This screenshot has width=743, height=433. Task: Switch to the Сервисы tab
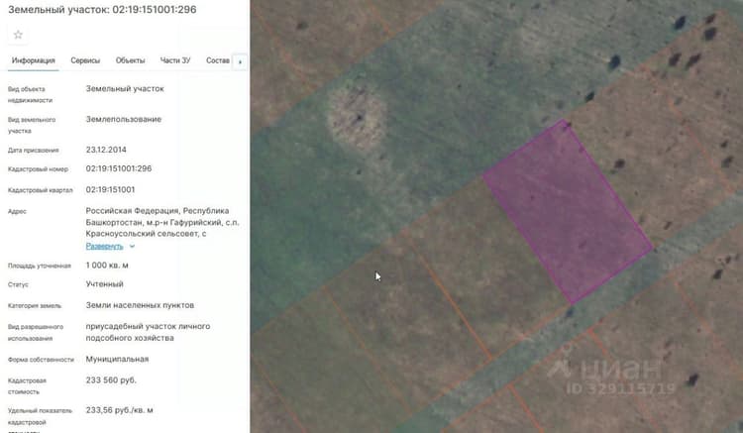(85, 60)
